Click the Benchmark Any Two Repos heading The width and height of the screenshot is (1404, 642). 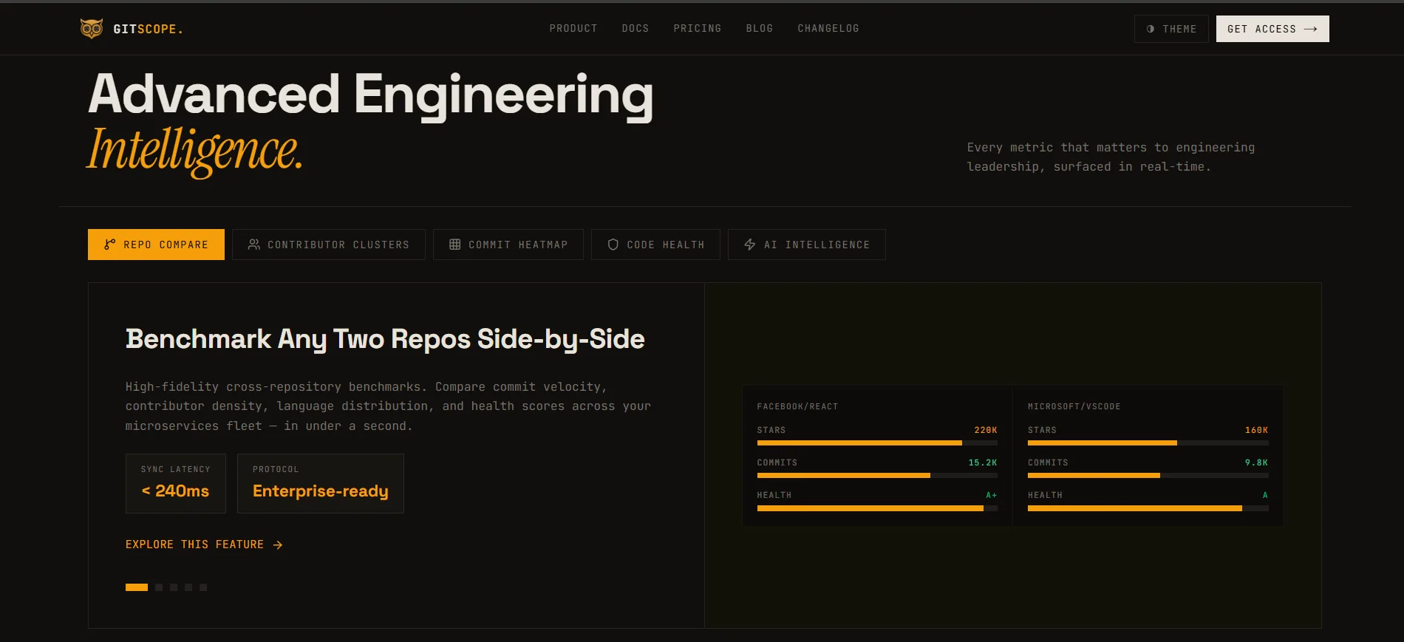click(x=385, y=339)
